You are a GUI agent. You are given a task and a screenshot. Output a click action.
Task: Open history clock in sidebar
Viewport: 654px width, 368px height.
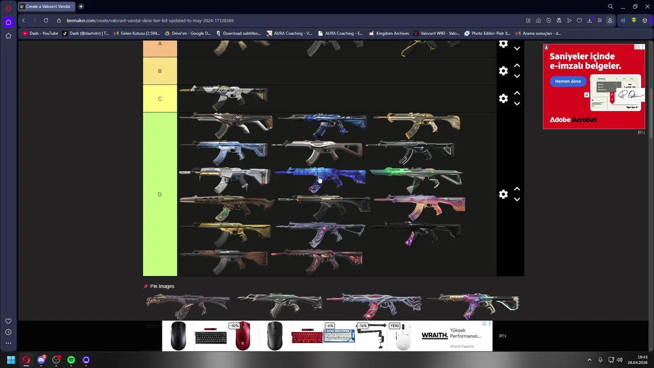[8, 332]
